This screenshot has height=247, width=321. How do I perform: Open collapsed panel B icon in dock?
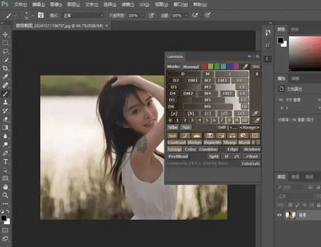(267, 45)
